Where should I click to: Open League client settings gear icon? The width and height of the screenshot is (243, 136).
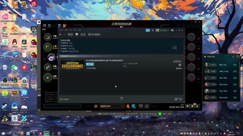pos(195,22)
